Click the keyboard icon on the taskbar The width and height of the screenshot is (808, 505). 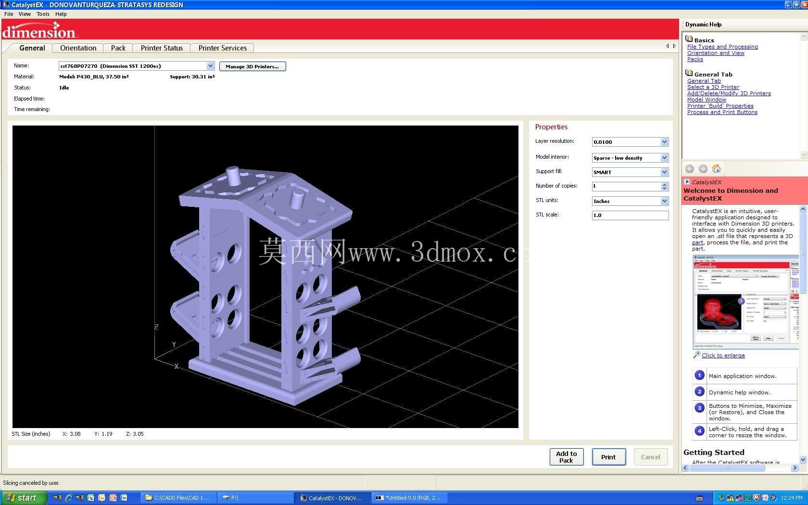pyautogui.click(x=700, y=498)
